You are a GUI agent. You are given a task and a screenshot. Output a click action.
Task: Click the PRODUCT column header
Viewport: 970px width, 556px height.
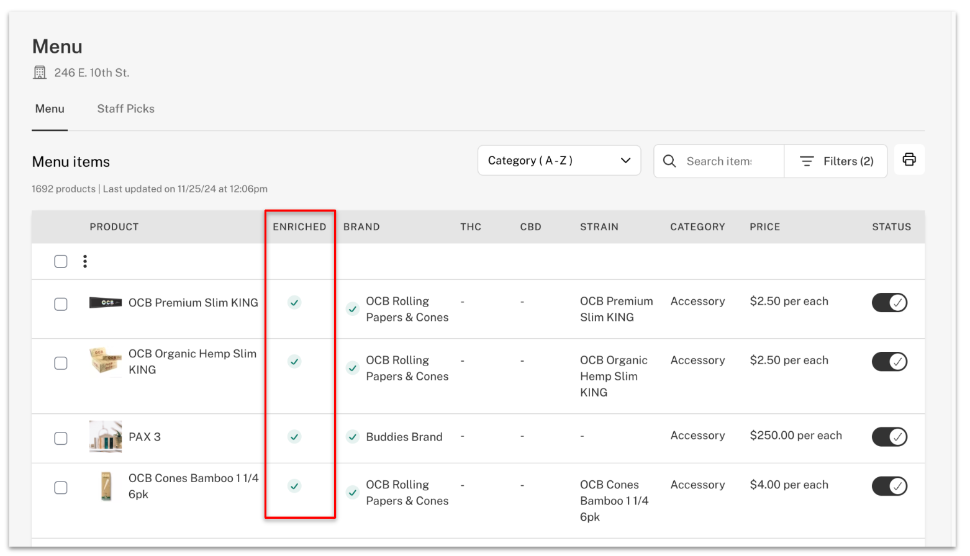click(114, 227)
